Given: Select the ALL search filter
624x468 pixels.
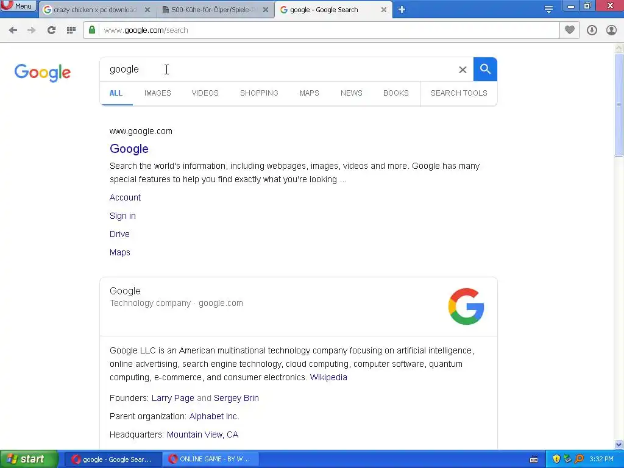Looking at the screenshot, I should (116, 93).
